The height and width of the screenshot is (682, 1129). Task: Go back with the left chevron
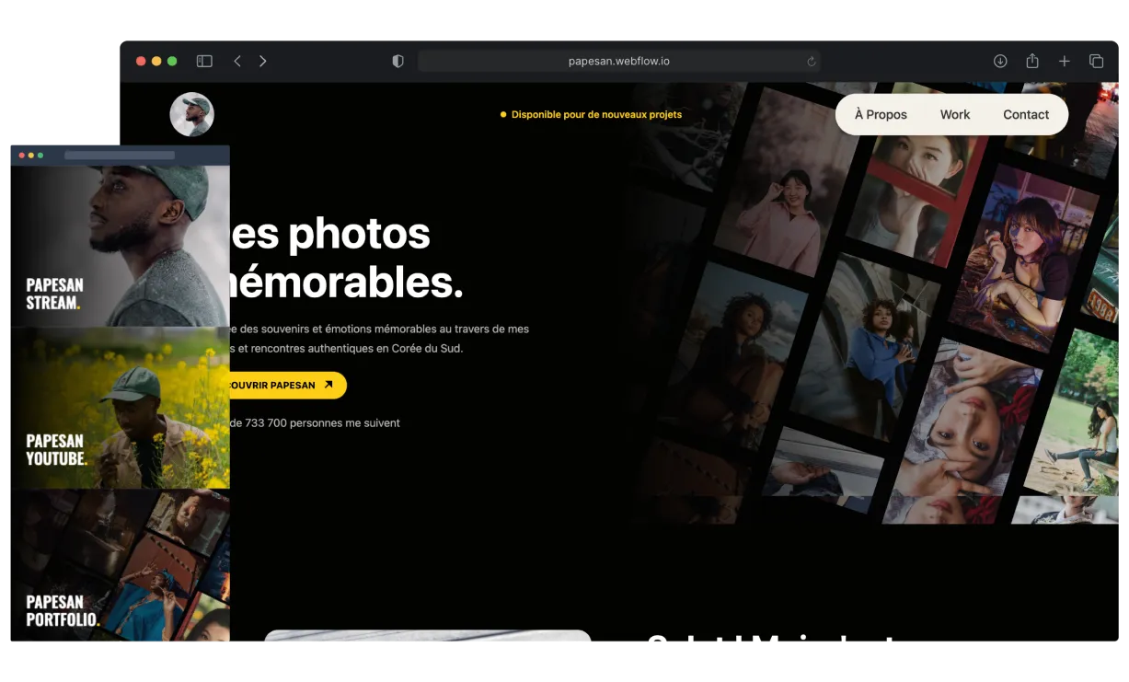[x=237, y=61]
